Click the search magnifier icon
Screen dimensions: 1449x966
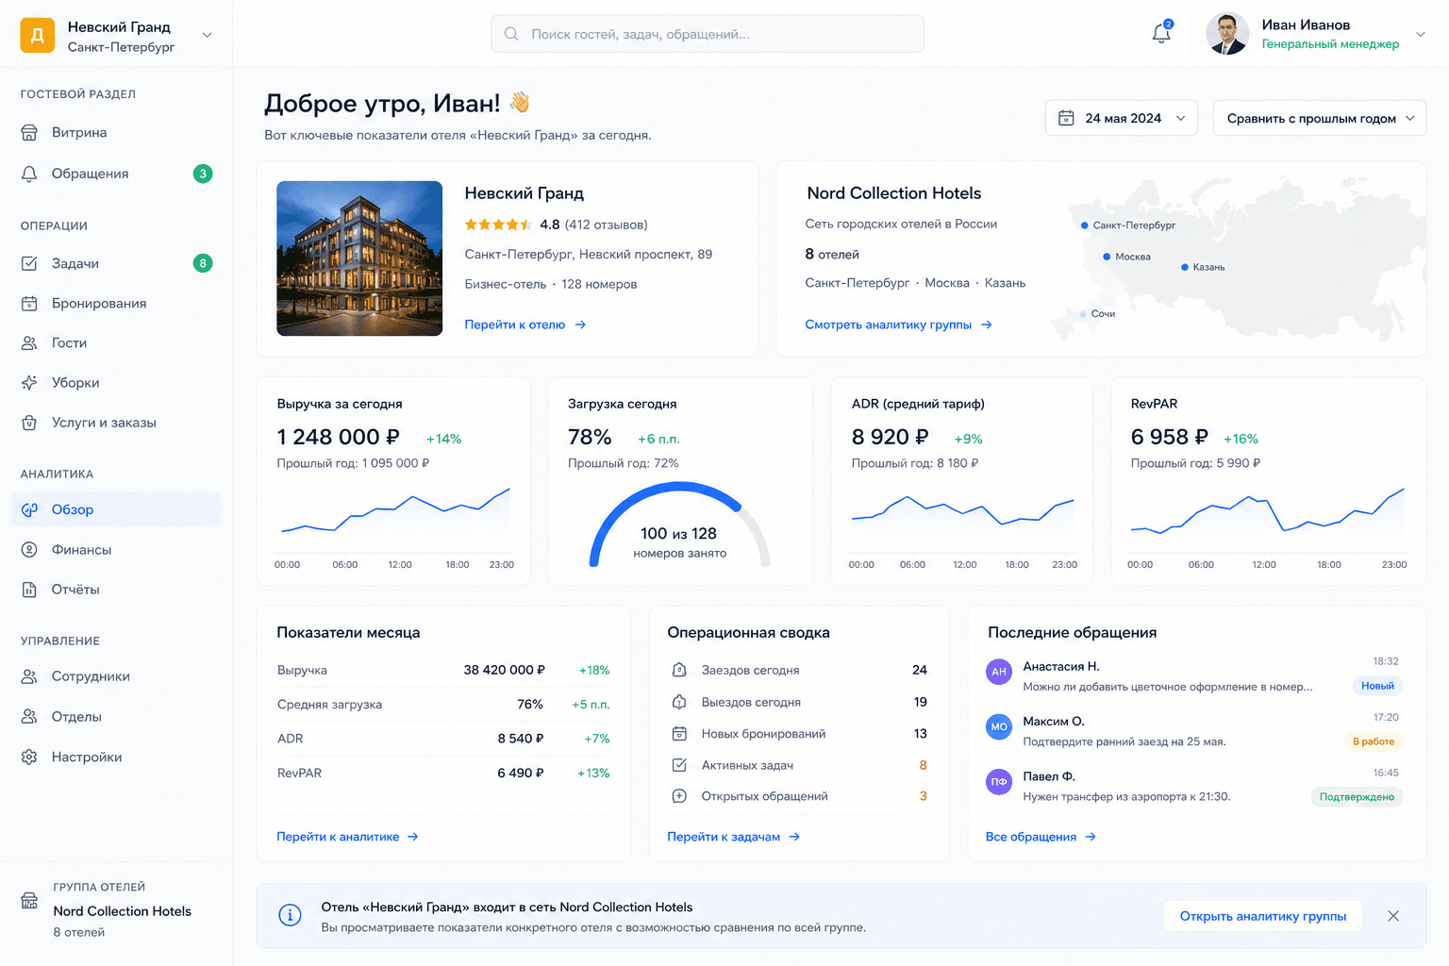coord(511,34)
